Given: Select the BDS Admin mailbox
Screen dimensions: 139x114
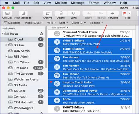Looking at the screenshot, I should (23, 51).
